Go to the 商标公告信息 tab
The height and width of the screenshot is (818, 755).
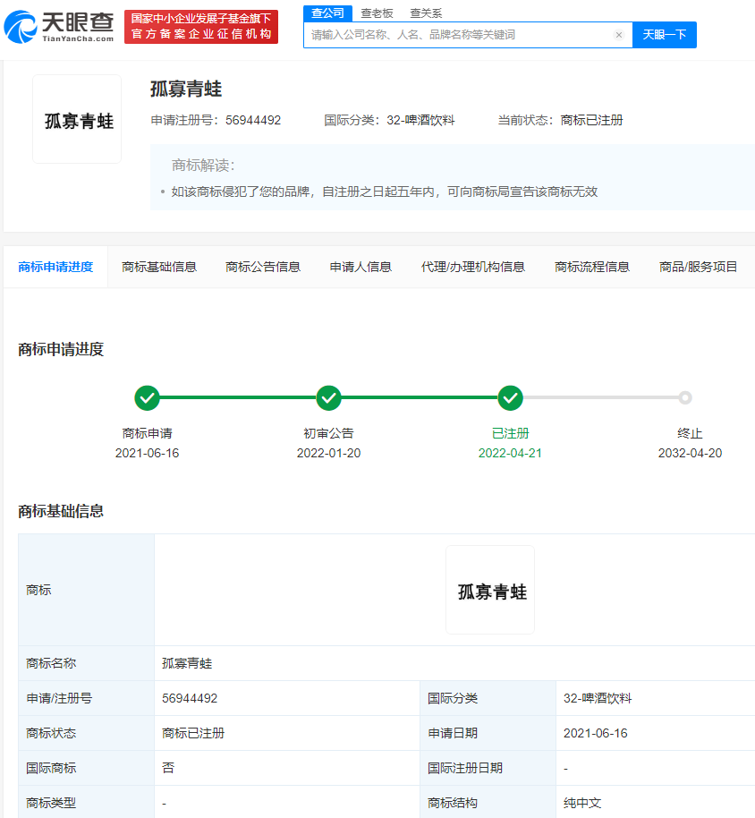click(263, 267)
